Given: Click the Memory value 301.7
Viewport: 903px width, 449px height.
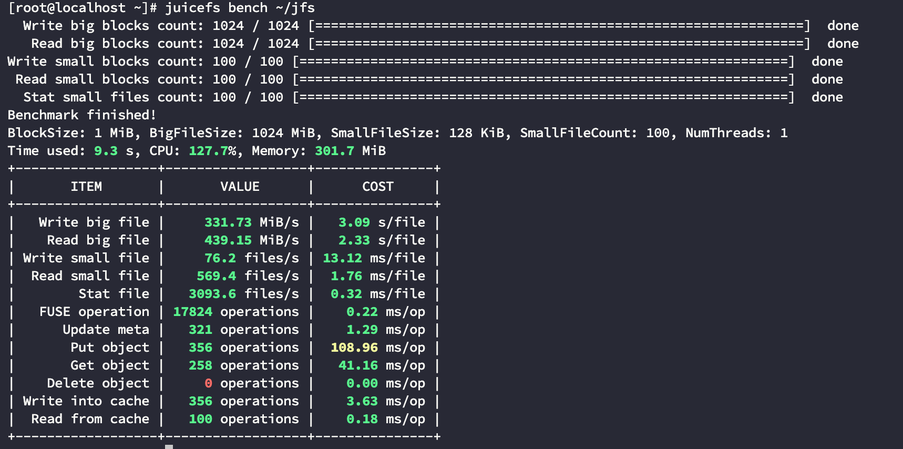Looking at the screenshot, I should tap(334, 151).
